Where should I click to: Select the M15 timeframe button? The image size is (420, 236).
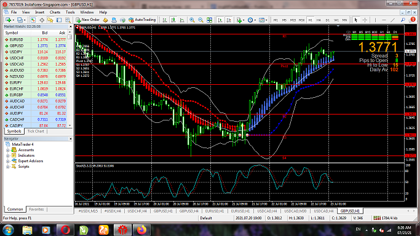tap(293, 20)
